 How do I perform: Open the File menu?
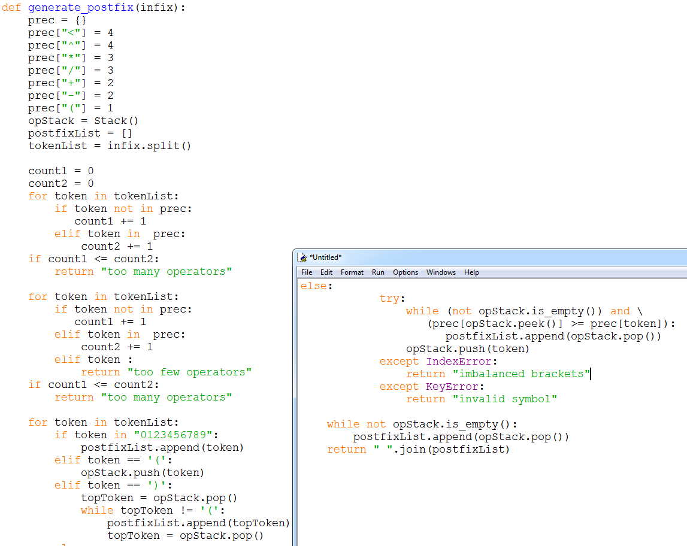tap(306, 272)
